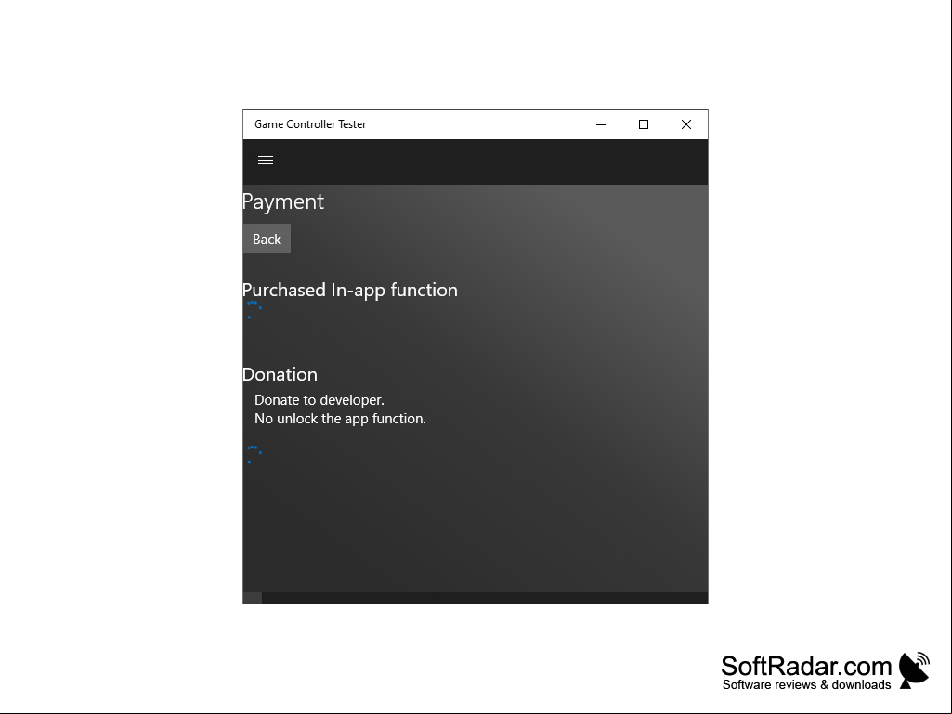Select the "Purchased In-app function" heading
The height and width of the screenshot is (714, 952).
(350, 291)
